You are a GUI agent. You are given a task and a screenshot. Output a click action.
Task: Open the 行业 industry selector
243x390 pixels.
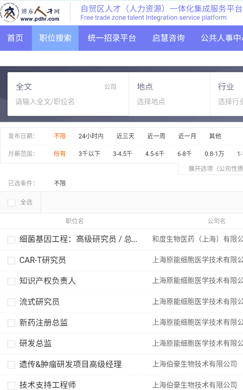[x=227, y=94]
